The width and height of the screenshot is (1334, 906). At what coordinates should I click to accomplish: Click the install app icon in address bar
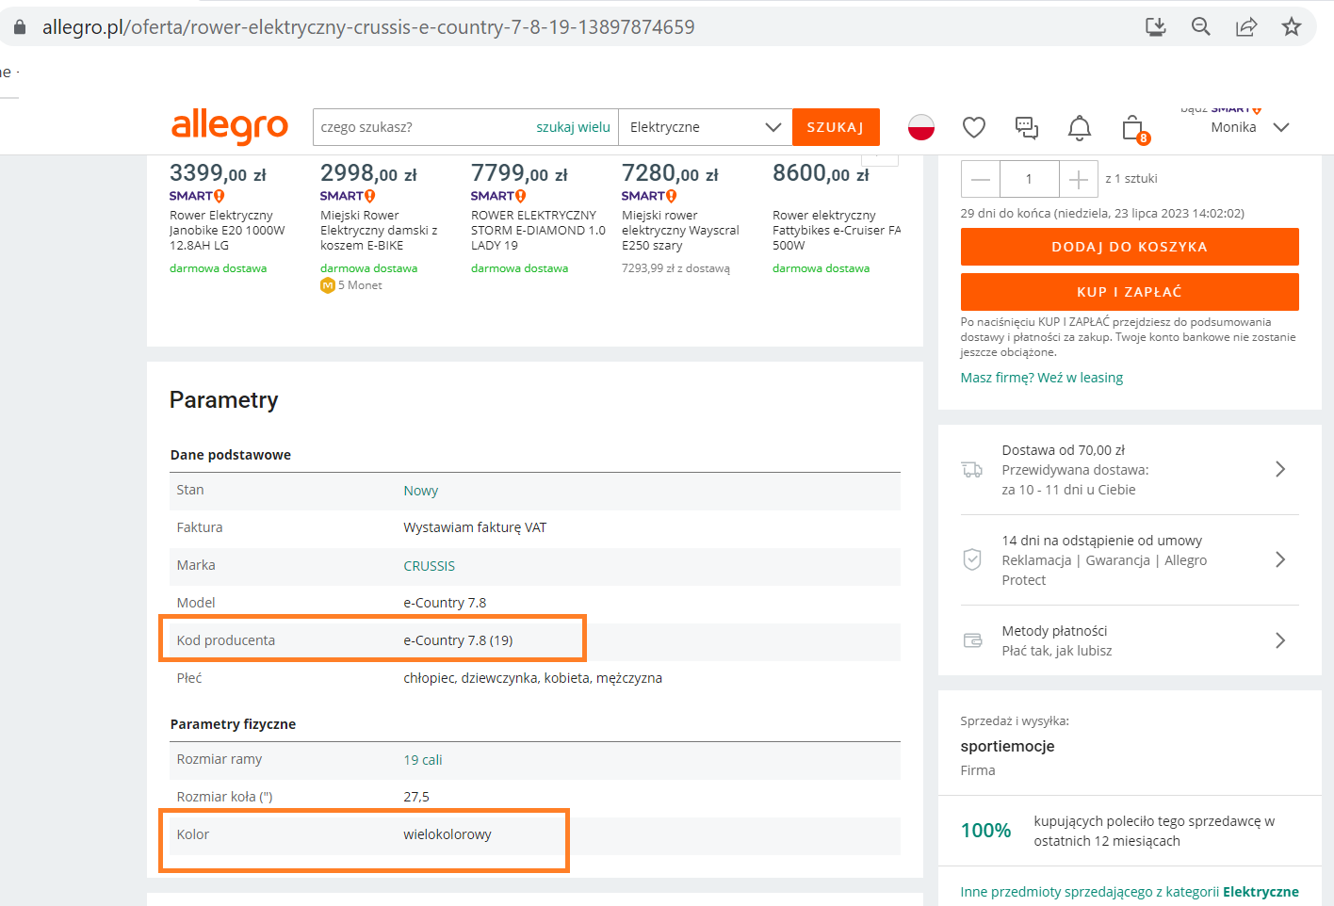(1155, 26)
